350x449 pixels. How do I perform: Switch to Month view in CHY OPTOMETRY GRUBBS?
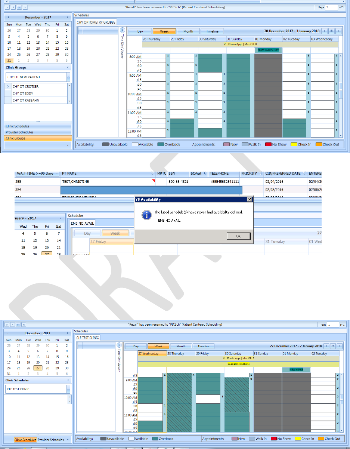point(188,31)
